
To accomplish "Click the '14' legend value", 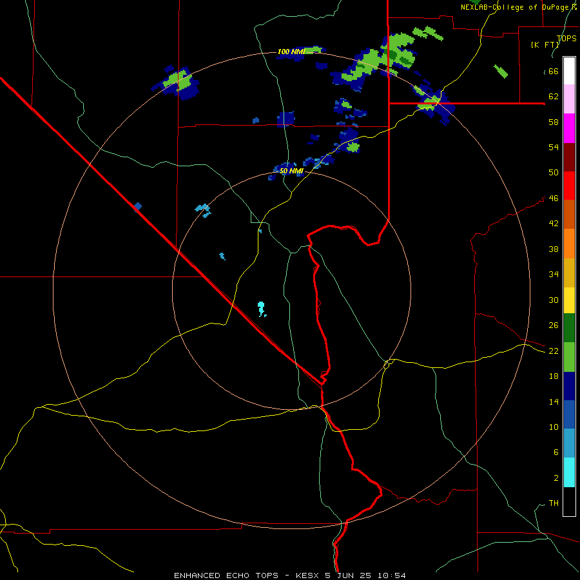I will tap(554, 401).
